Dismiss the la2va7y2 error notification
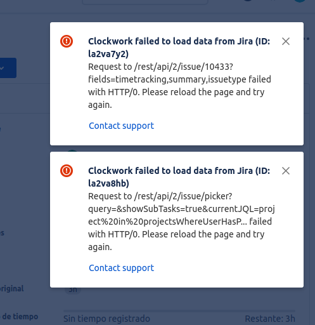Viewport: 315px width, 325px height. click(x=286, y=41)
